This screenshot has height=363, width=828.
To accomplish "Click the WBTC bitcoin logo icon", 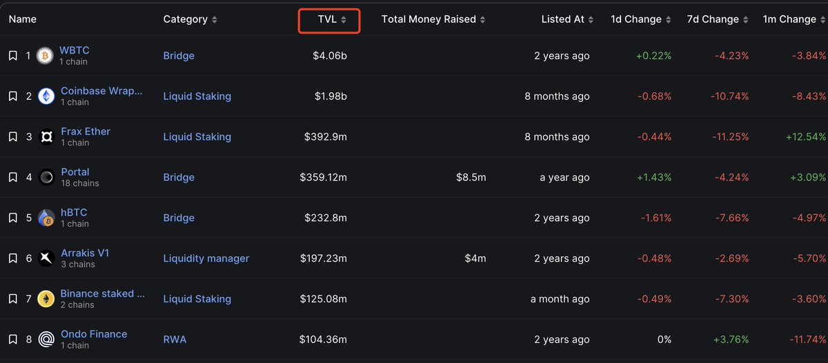I will 46,56.
